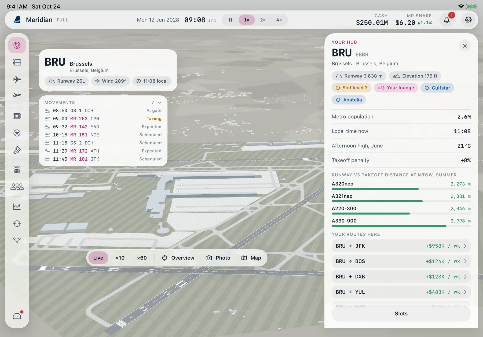Click the MR share price $6.20
Viewport: 483px width, 337px height.
click(x=405, y=23)
